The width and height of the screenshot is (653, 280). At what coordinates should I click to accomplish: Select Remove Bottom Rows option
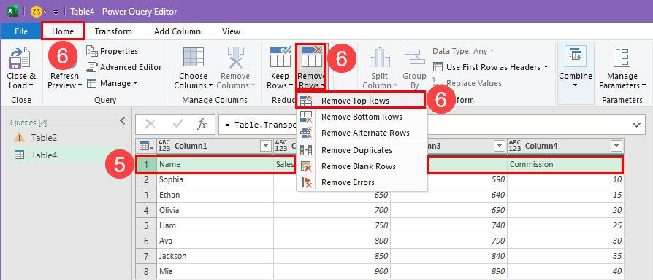pyautogui.click(x=362, y=117)
